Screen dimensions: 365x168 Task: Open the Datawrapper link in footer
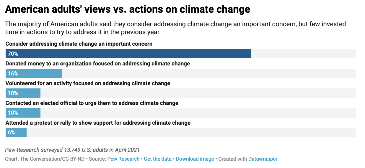pyautogui.click(x=263, y=159)
